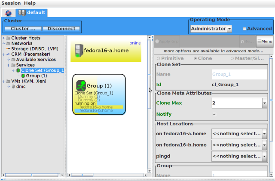Click the Menu button
This screenshot has height=181, width=275.
click(265, 41)
